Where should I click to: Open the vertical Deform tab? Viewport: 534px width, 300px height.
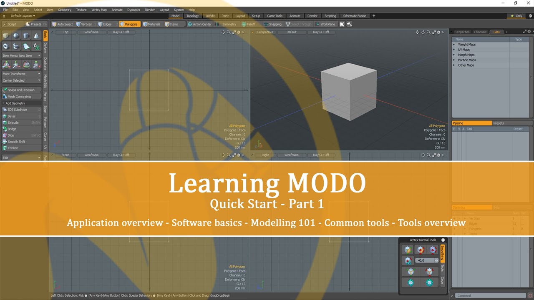[x=45, y=47]
